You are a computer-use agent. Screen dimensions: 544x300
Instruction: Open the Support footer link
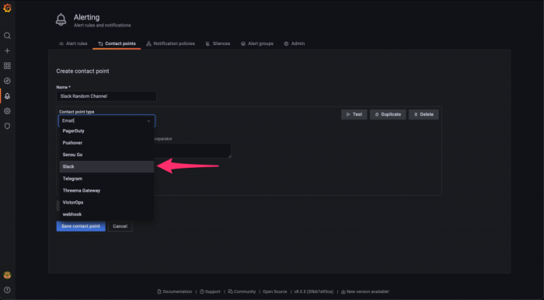click(211, 291)
